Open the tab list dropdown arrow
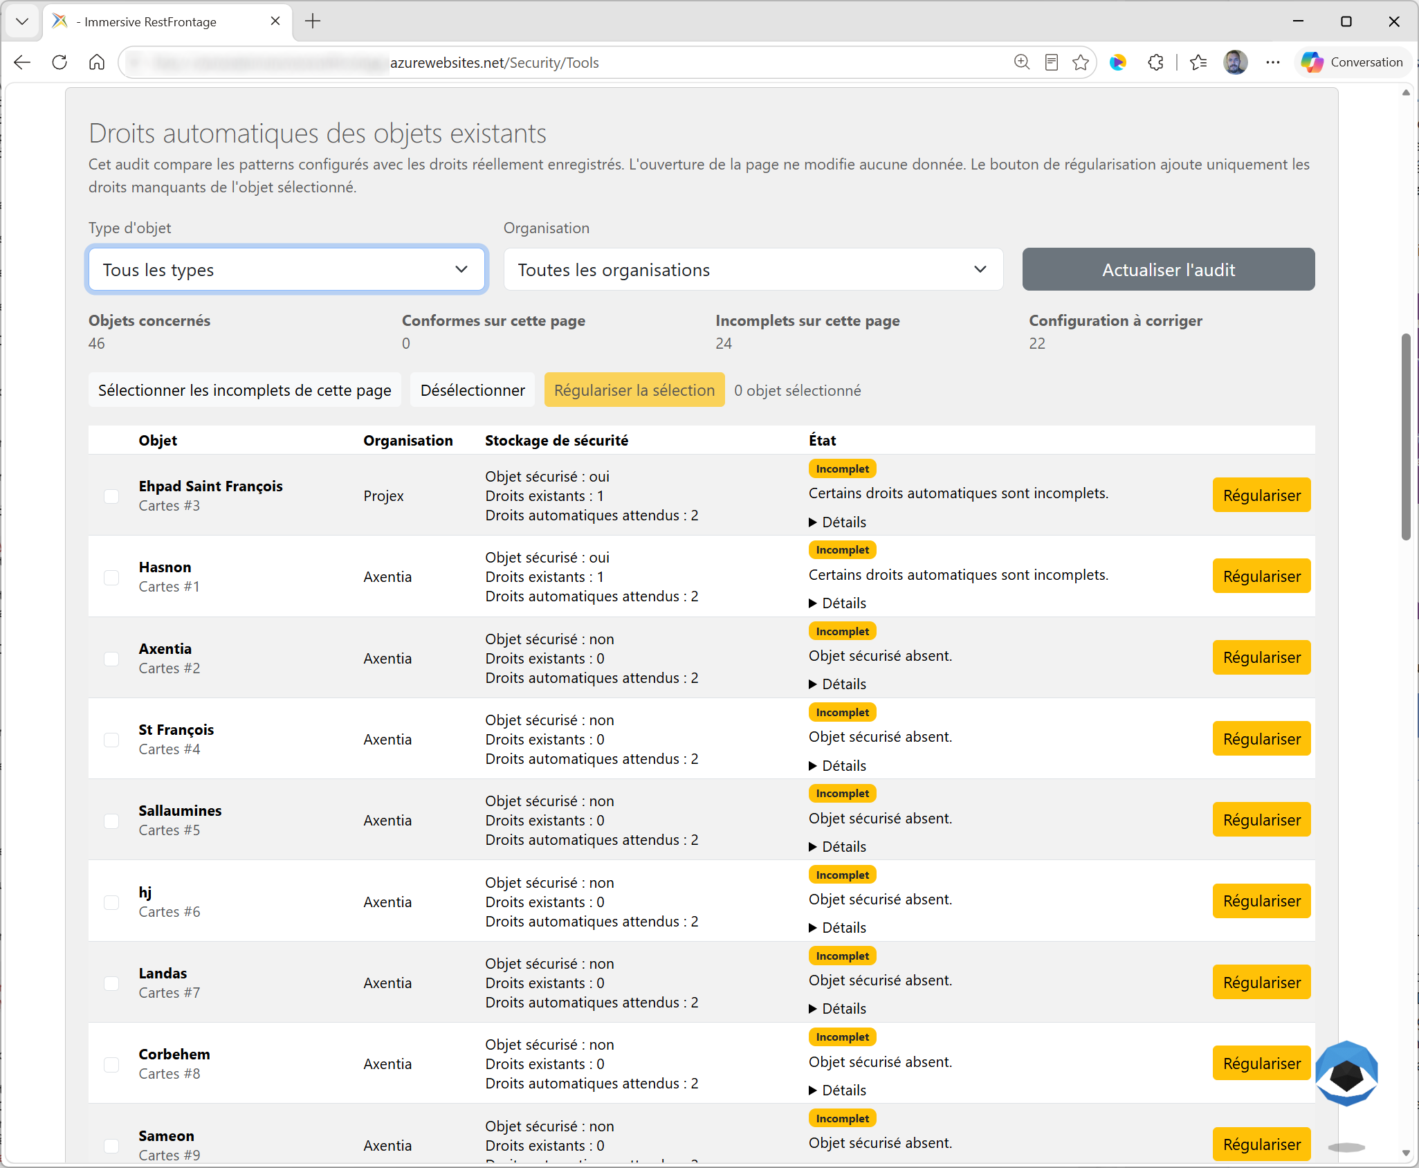1419x1168 pixels. pyautogui.click(x=22, y=21)
